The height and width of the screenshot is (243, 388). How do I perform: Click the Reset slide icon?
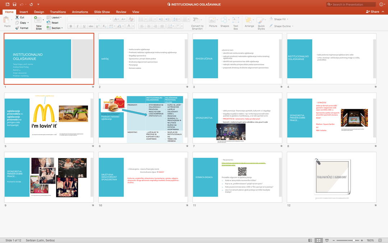pyautogui.click(x=48, y=23)
